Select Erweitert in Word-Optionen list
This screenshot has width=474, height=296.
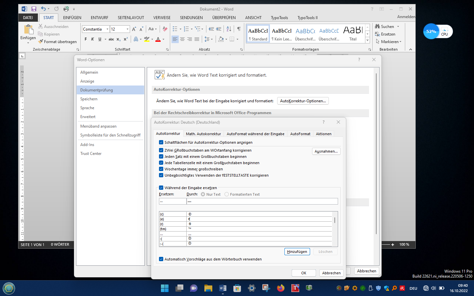pos(110,117)
